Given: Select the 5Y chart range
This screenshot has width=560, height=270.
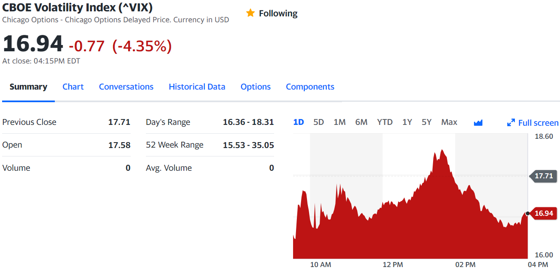Looking at the screenshot, I should [427, 122].
